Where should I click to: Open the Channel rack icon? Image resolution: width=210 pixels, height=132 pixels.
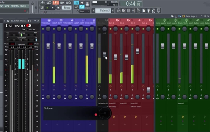point(128,11)
